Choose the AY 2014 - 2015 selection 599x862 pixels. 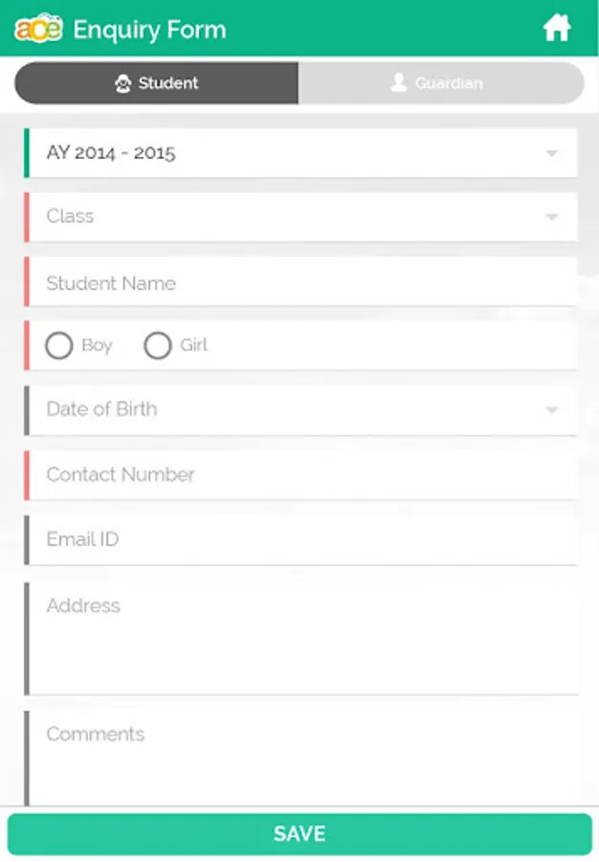pyautogui.click(x=111, y=153)
